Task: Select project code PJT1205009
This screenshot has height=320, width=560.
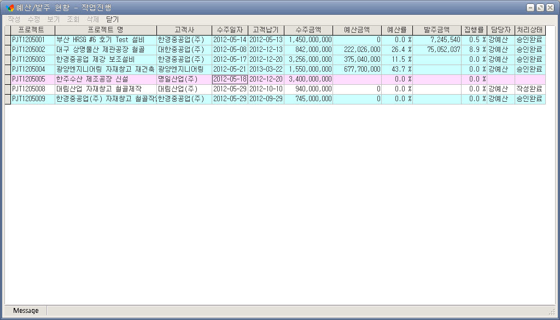Action: [x=33, y=98]
